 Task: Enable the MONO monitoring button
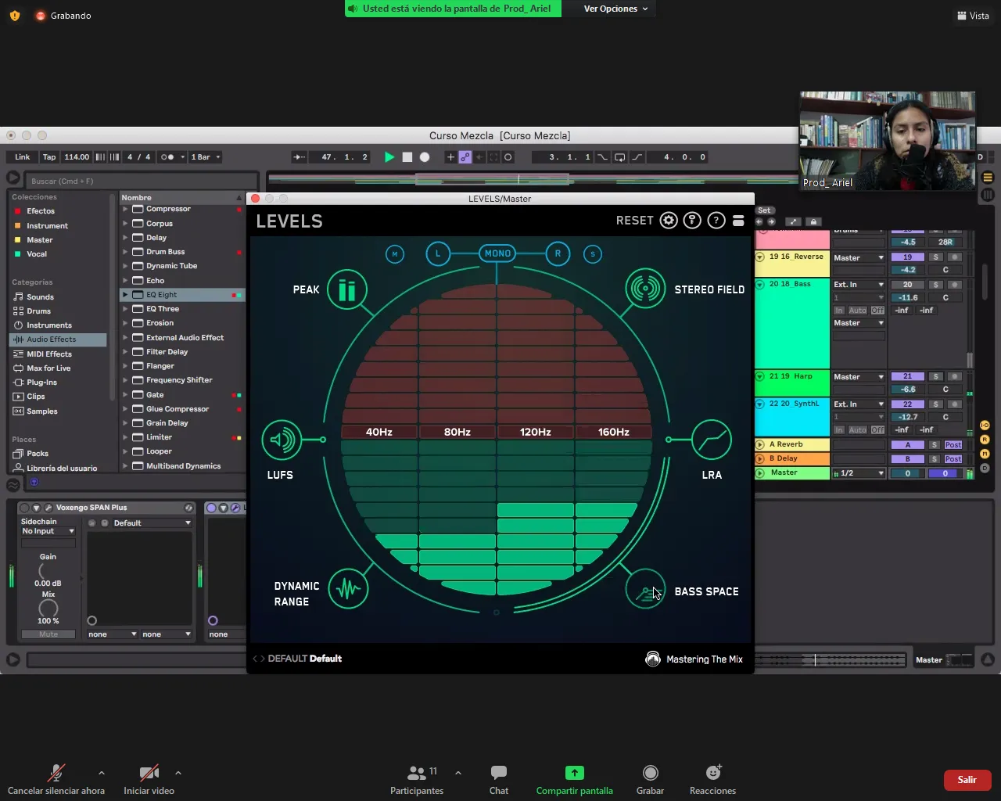pyautogui.click(x=497, y=253)
